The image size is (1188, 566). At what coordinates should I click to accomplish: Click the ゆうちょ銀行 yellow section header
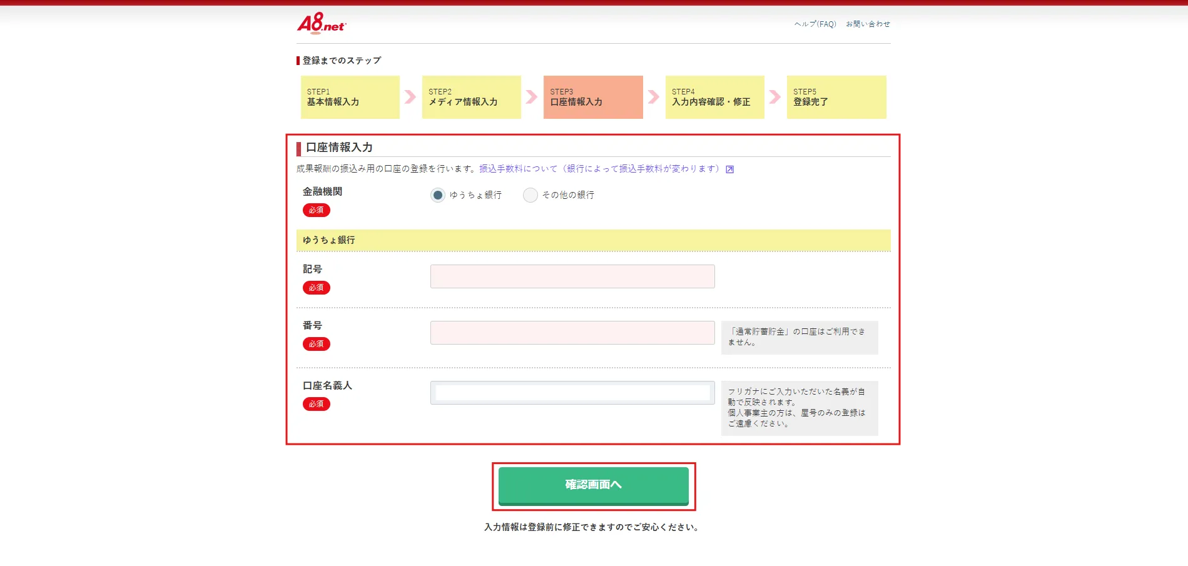coord(594,240)
